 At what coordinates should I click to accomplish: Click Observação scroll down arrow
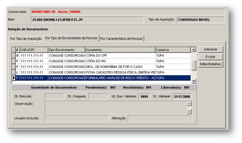pos(189,111)
